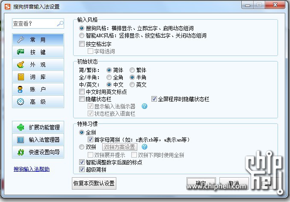Select the 全拼 radio button
The width and height of the screenshot is (290, 202).
click(82, 132)
